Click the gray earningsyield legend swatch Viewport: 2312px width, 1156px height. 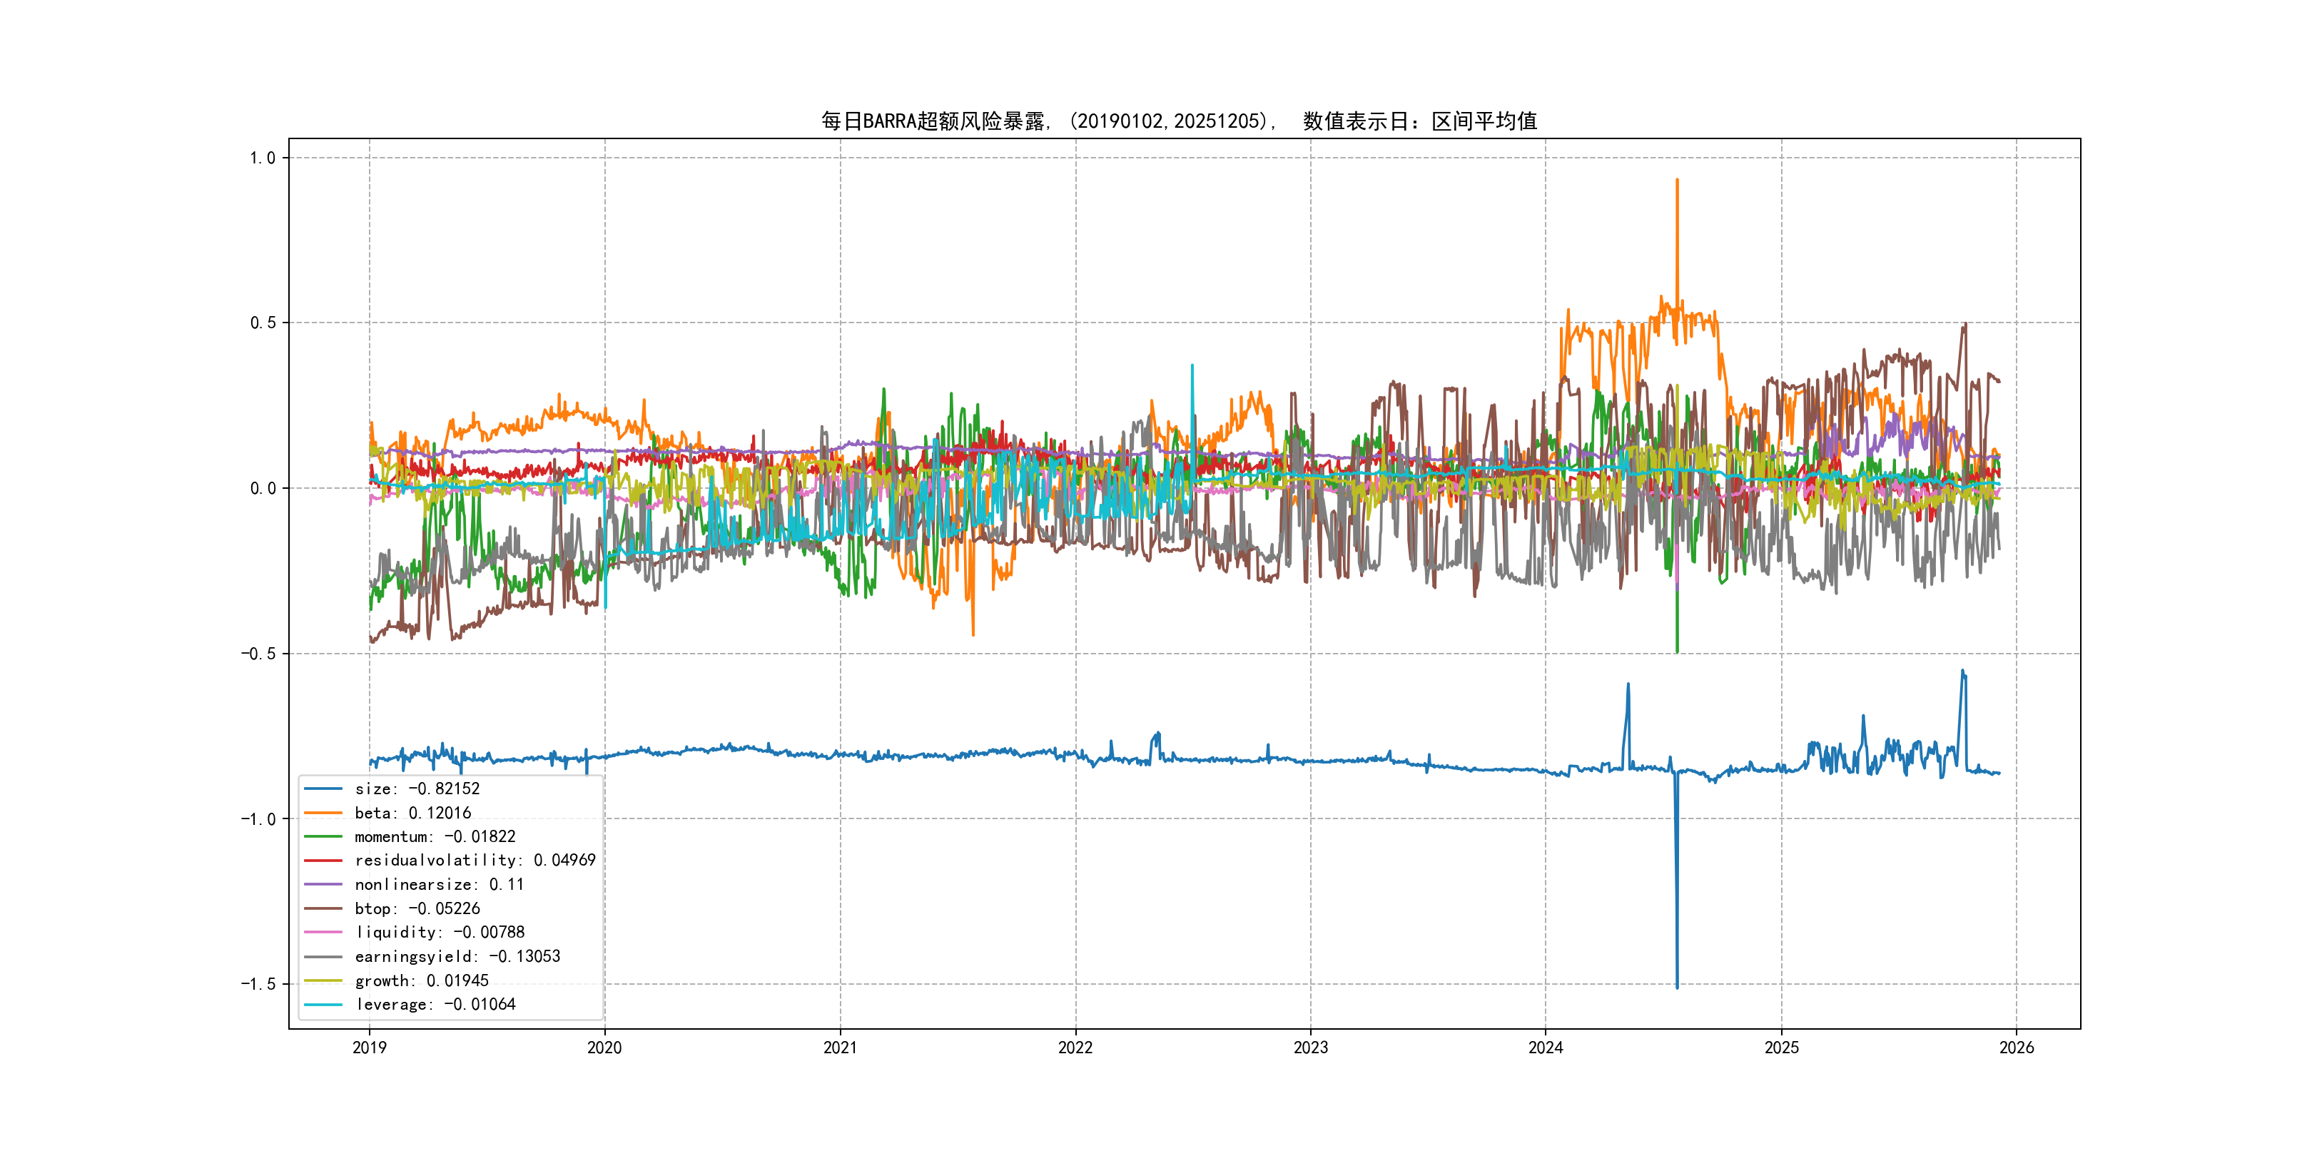tap(323, 957)
